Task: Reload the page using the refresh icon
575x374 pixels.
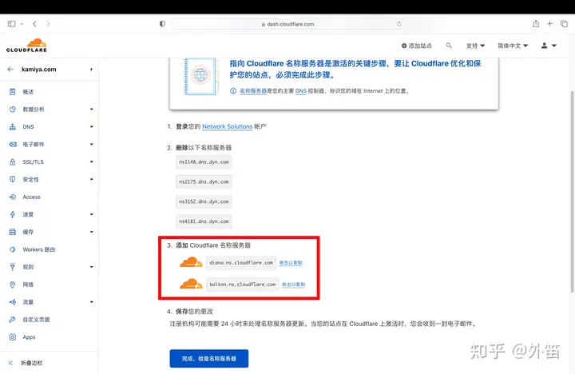Action: coord(399,24)
